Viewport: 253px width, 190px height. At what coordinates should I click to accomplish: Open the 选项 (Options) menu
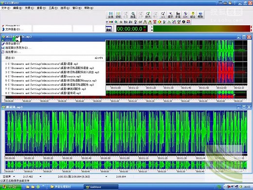click(65, 8)
